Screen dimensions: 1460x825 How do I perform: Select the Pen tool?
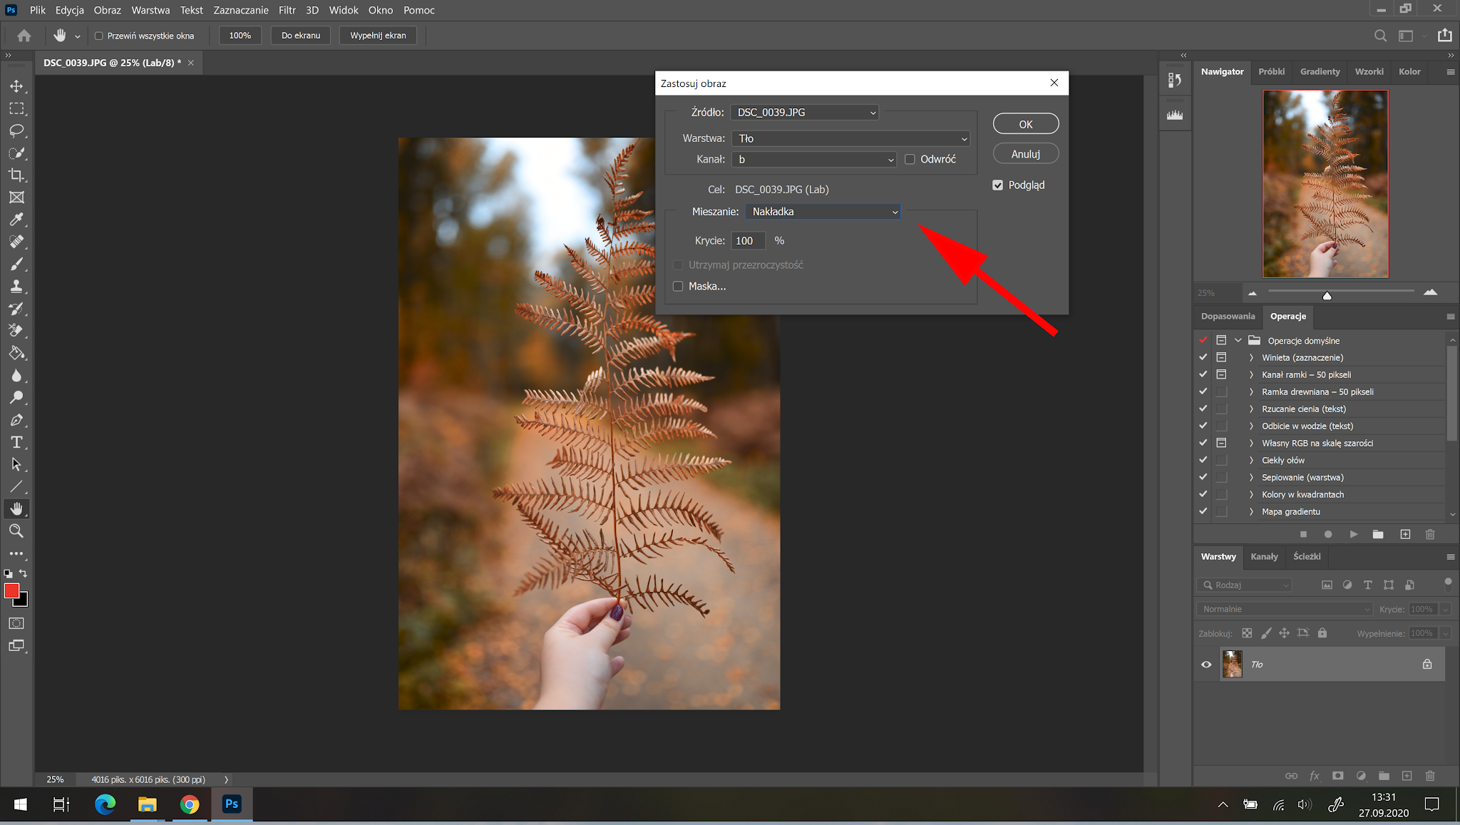[16, 420]
